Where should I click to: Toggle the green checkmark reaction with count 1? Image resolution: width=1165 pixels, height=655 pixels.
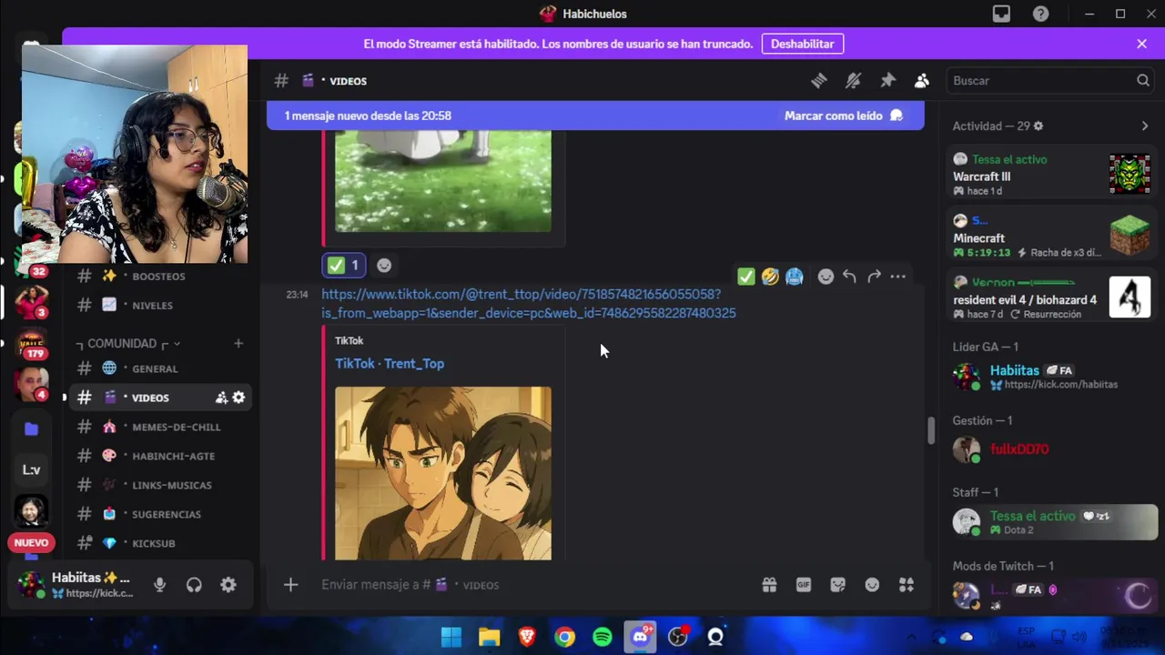click(x=344, y=265)
